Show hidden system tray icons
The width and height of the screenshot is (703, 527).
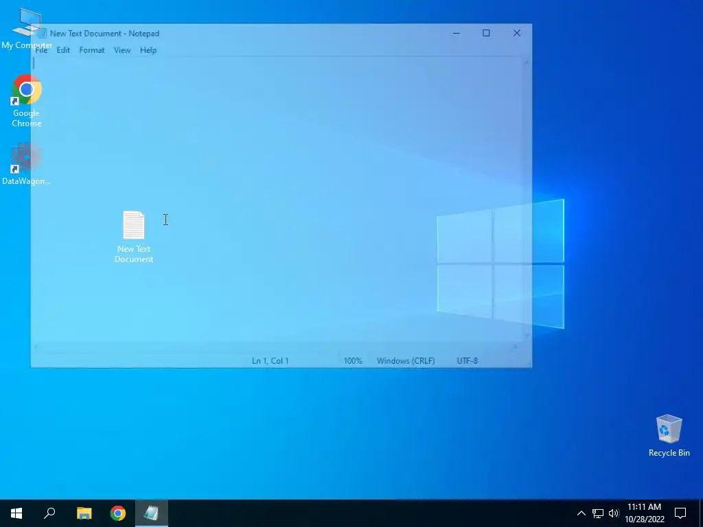pyautogui.click(x=581, y=513)
